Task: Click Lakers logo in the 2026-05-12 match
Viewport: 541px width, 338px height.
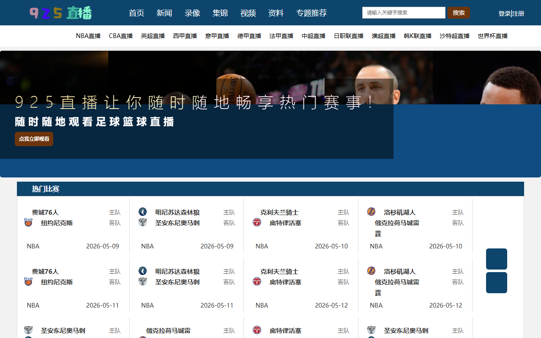Action: (371, 271)
